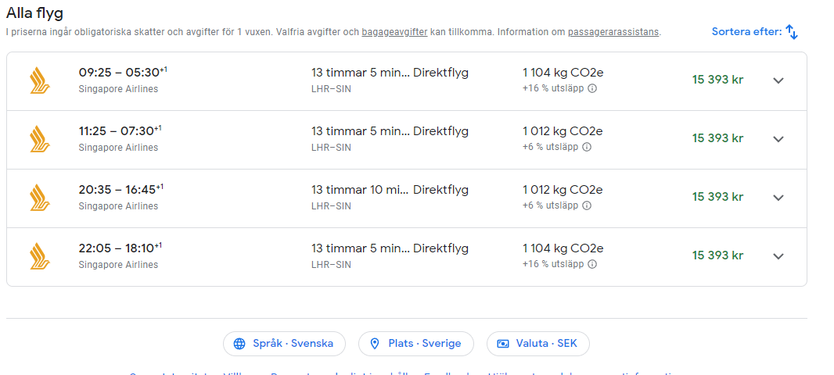Expand the 11:25 flight details
Screen dimensions: 834x375
pyautogui.click(x=778, y=139)
